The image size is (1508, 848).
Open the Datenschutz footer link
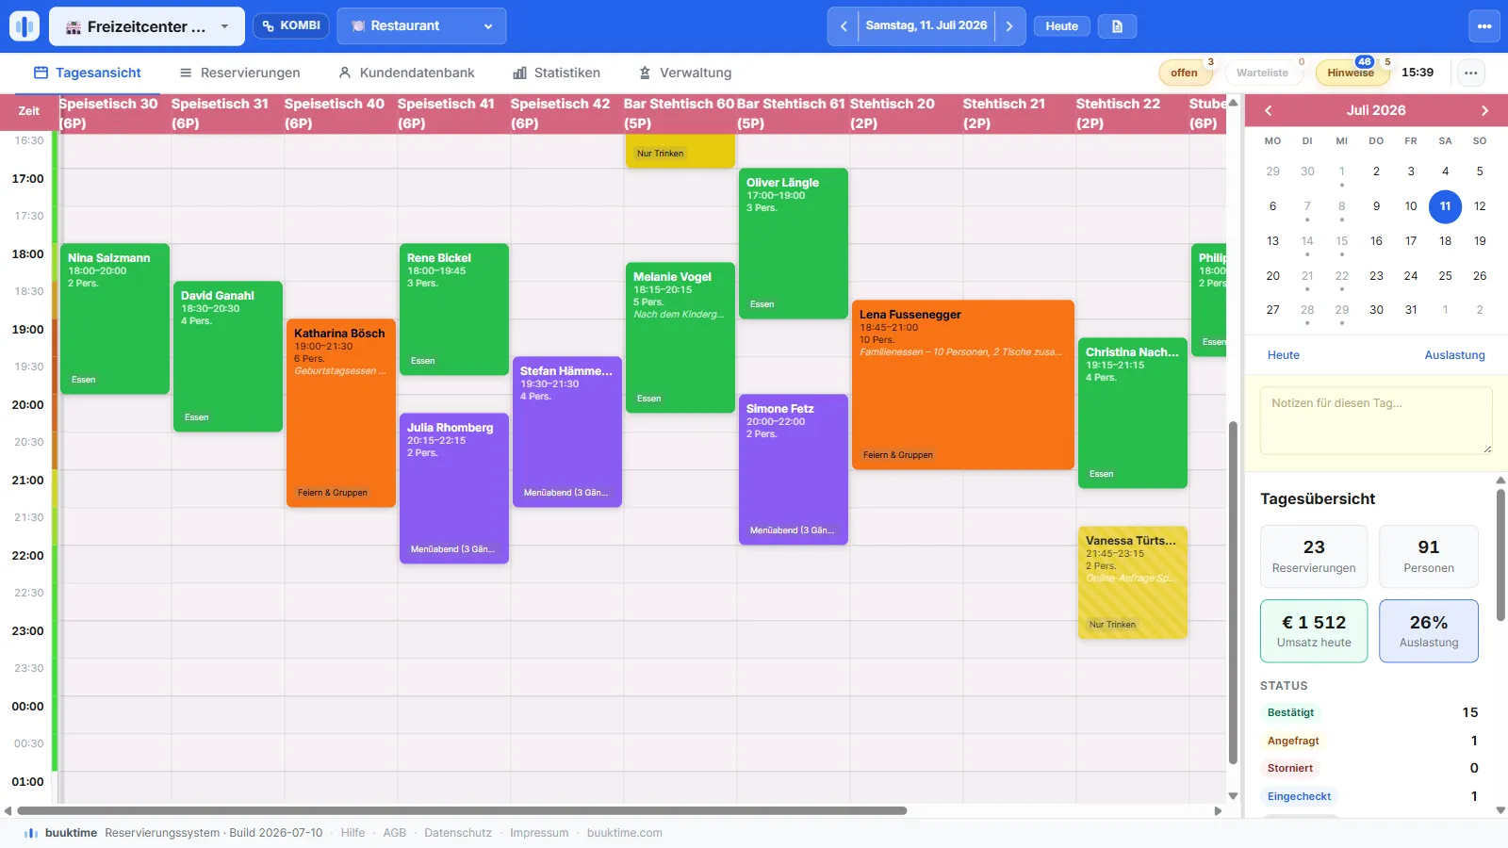(458, 833)
